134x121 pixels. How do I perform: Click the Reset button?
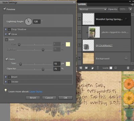(33, 98)
